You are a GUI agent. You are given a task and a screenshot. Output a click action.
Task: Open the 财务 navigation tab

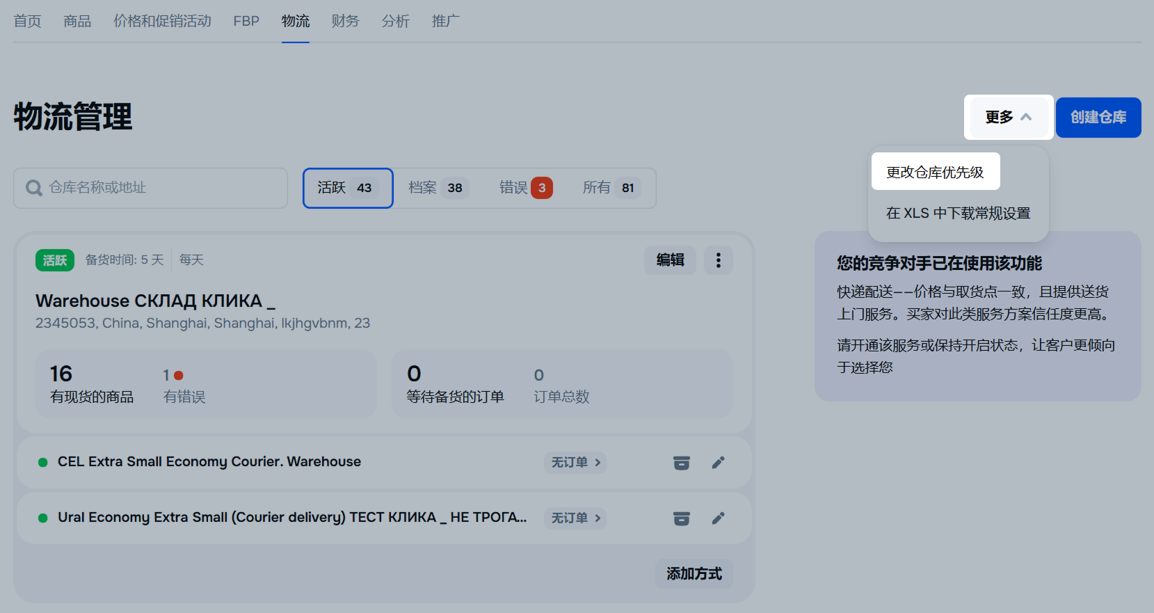[x=345, y=22]
